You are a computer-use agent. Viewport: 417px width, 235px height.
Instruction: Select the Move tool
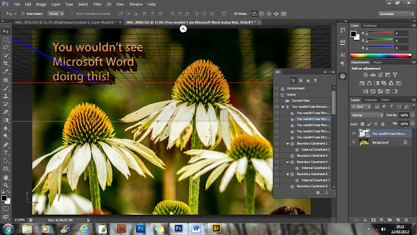tap(6, 31)
